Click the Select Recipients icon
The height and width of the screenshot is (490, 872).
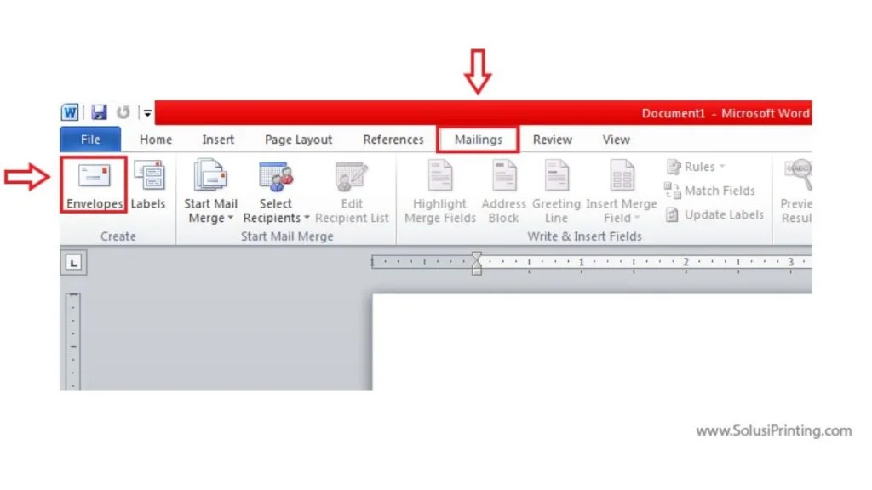[x=275, y=176]
